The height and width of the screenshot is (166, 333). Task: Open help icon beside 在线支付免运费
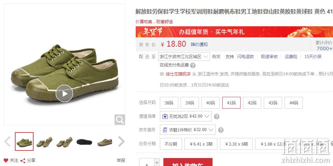tap(192, 65)
